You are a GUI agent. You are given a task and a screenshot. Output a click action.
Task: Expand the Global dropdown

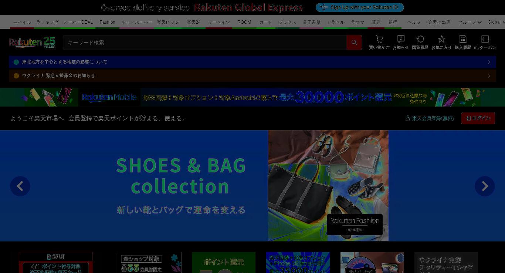[496, 22]
